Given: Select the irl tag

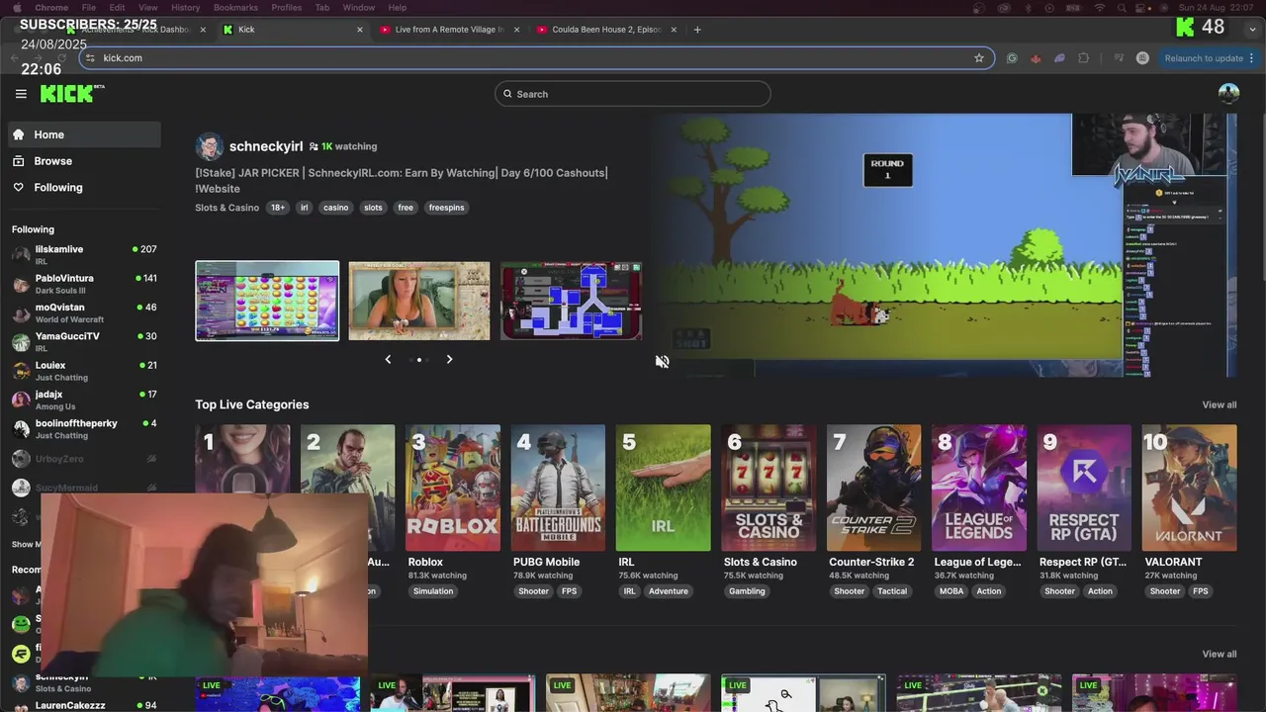Looking at the screenshot, I should [305, 208].
